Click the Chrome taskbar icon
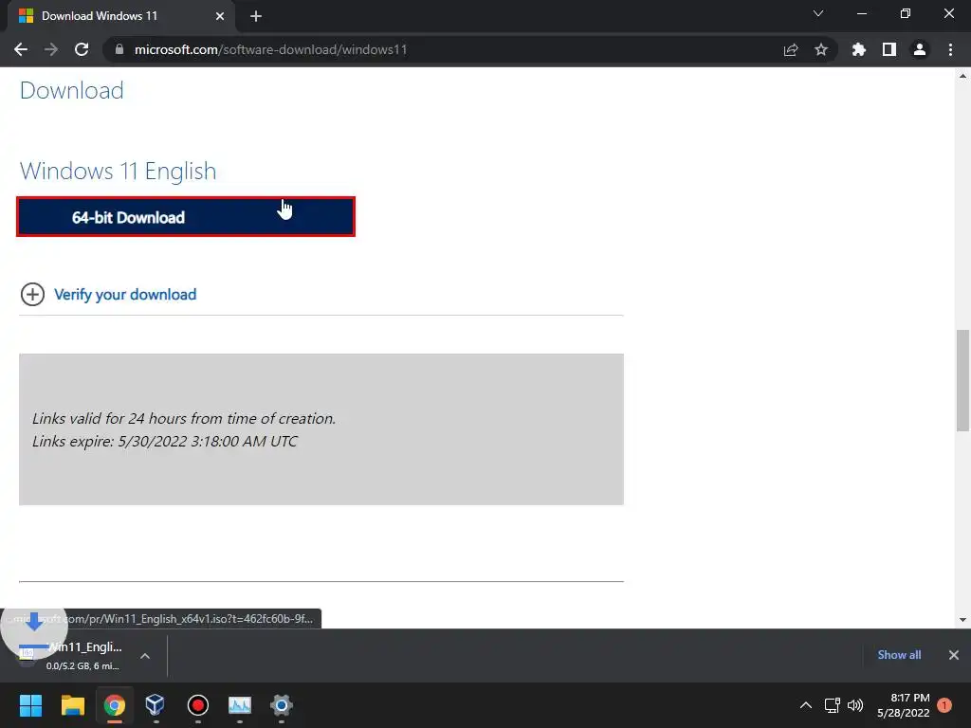Screen dimensions: 971x728 tap(115, 705)
